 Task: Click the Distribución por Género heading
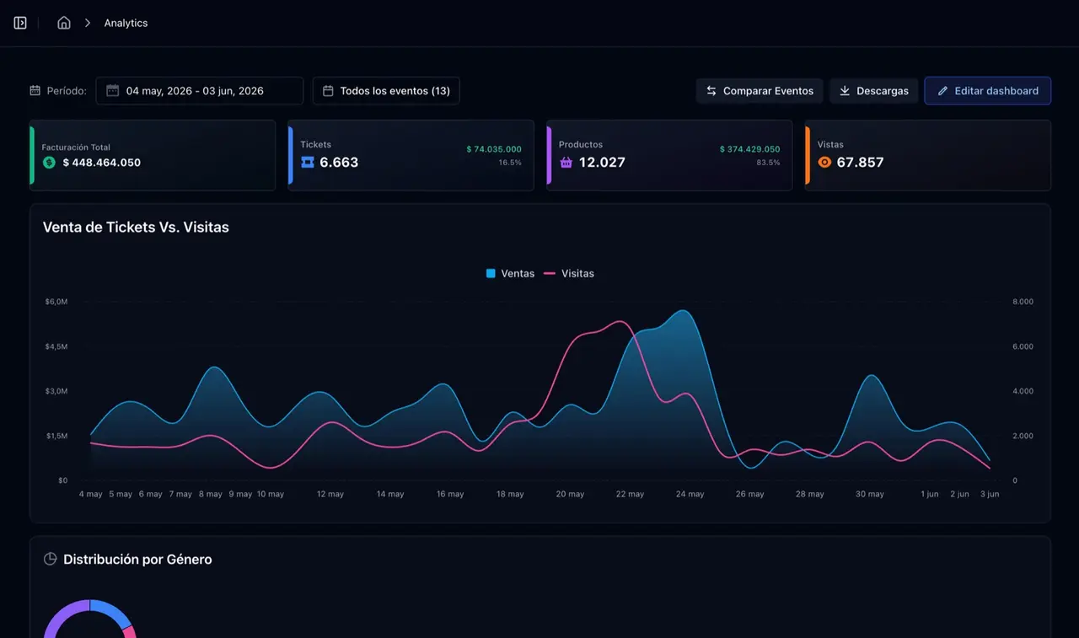(x=137, y=559)
